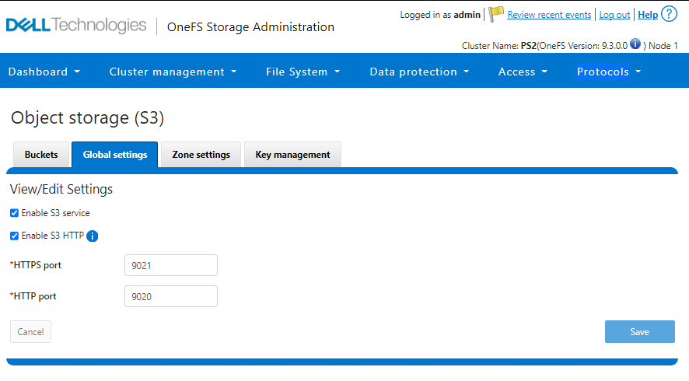Screen dimensions: 689x381
Task: Click the Log out link
Action: [614, 15]
